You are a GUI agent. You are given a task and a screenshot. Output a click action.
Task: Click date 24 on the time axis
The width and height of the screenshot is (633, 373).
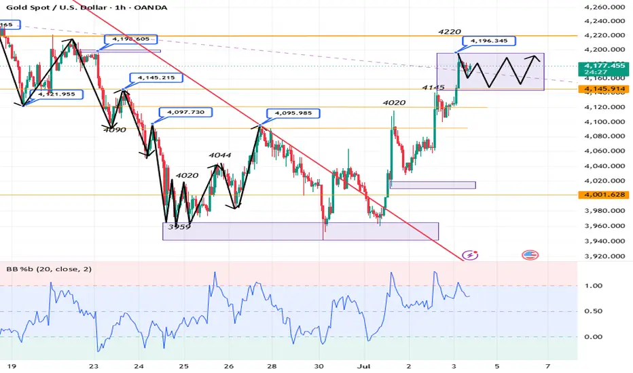139,366
